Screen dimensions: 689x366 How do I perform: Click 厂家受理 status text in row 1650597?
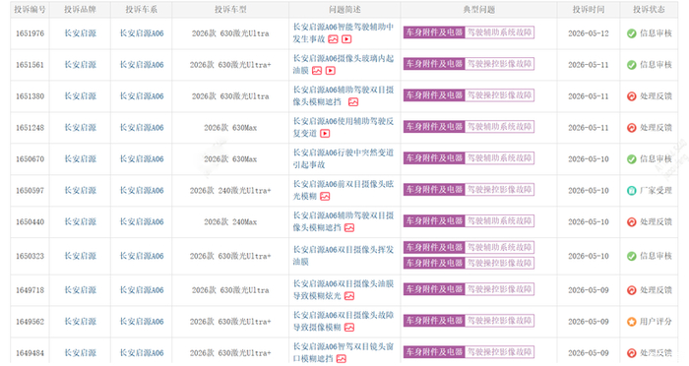pyautogui.click(x=656, y=191)
